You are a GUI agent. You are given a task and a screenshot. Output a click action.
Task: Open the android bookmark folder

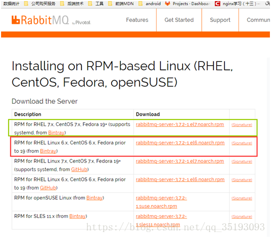tap(150, 4)
